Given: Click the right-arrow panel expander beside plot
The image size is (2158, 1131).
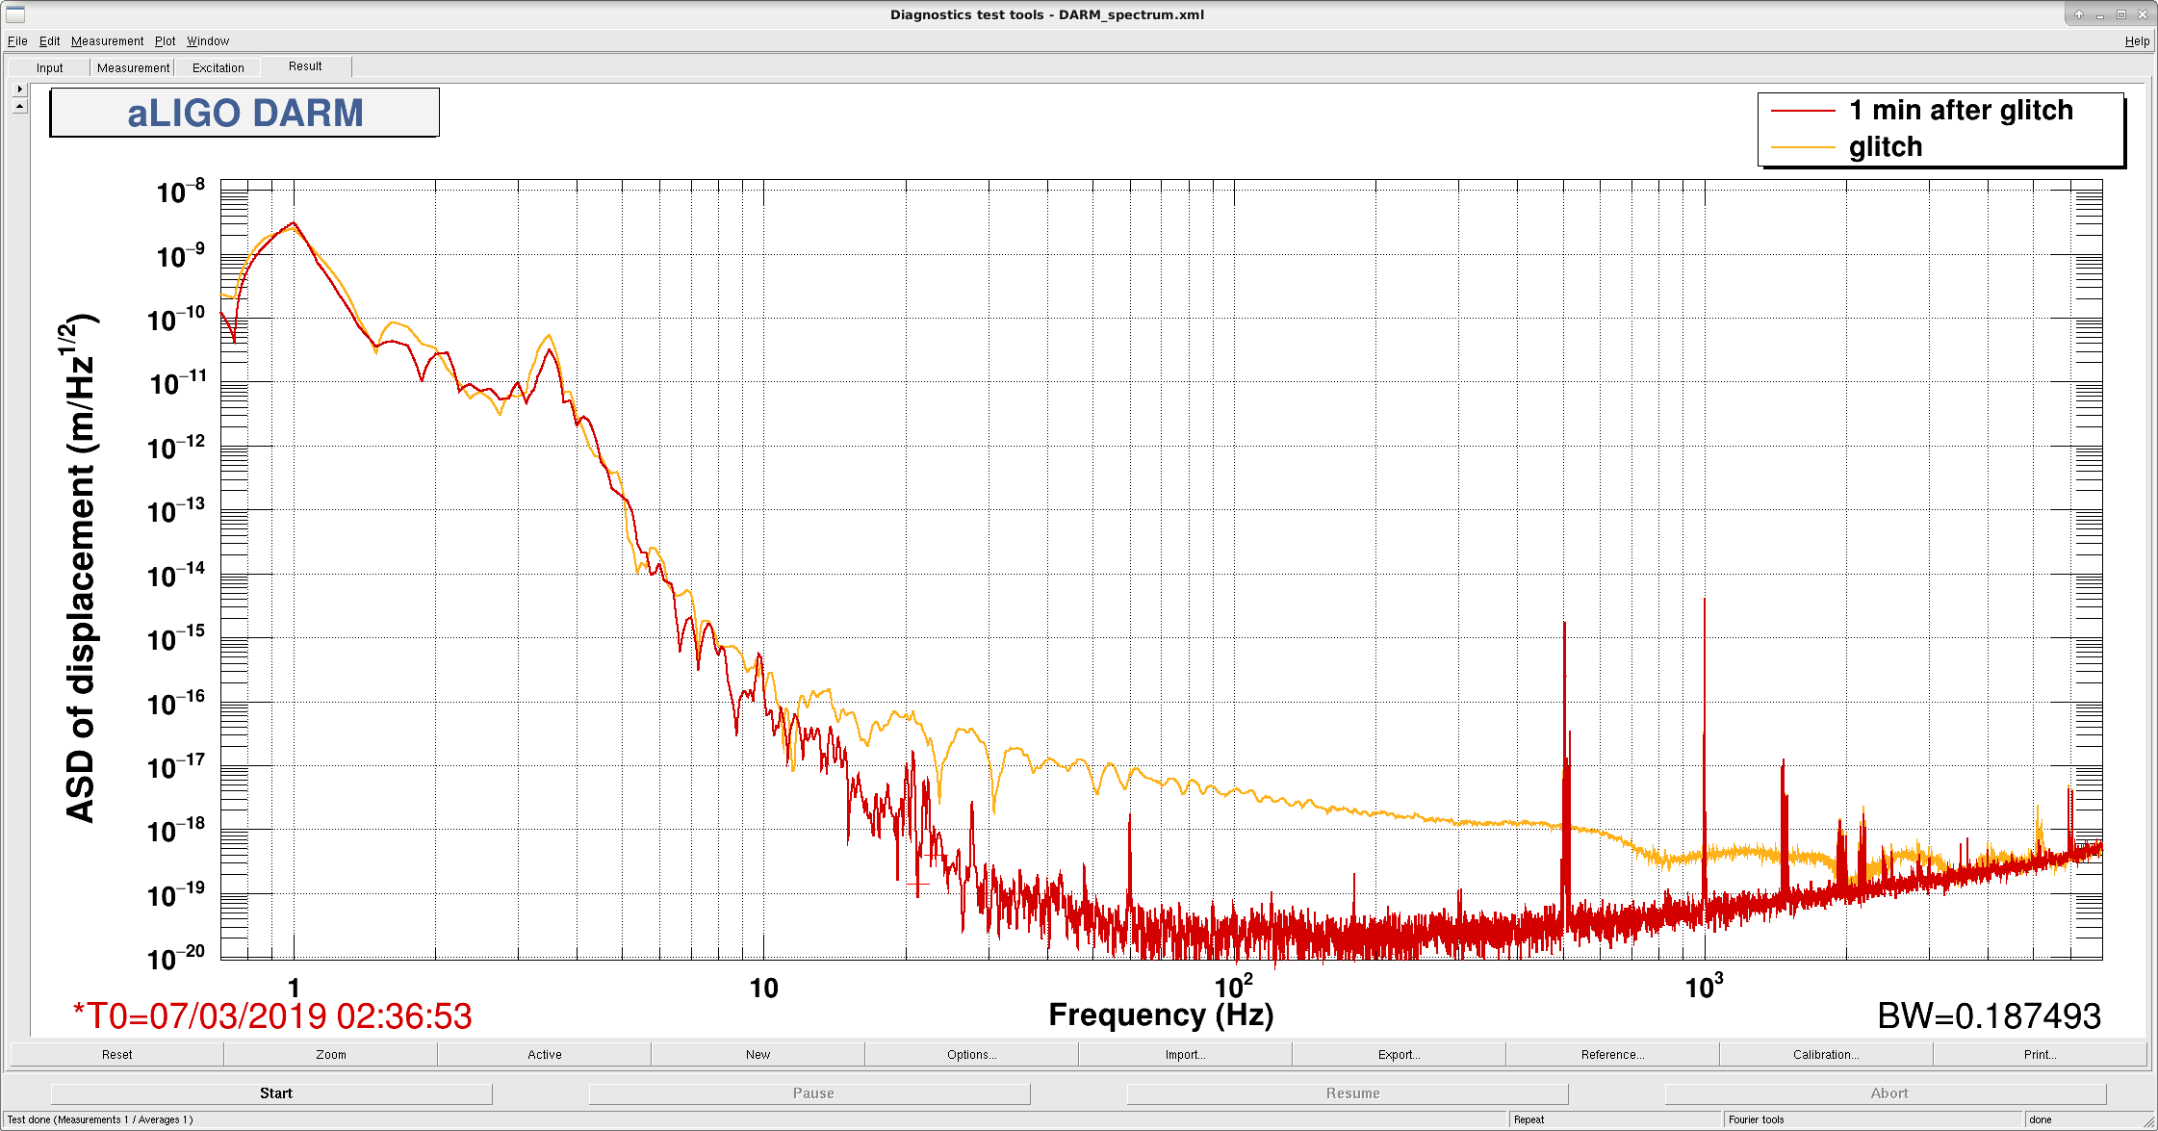Looking at the screenshot, I should 19,89.
